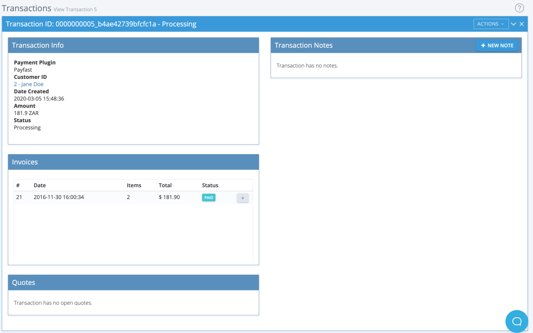The image size is (533, 333).
Task: Open customer link 2 - Jane Doe
Action: (x=29, y=84)
